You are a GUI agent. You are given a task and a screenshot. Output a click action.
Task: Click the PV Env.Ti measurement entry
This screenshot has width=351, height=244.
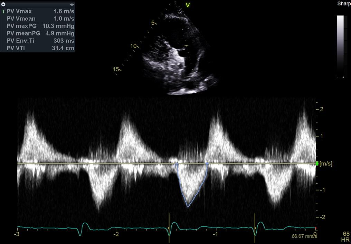click(x=40, y=41)
